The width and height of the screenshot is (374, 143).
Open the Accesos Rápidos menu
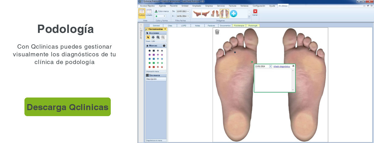tap(147, 6)
